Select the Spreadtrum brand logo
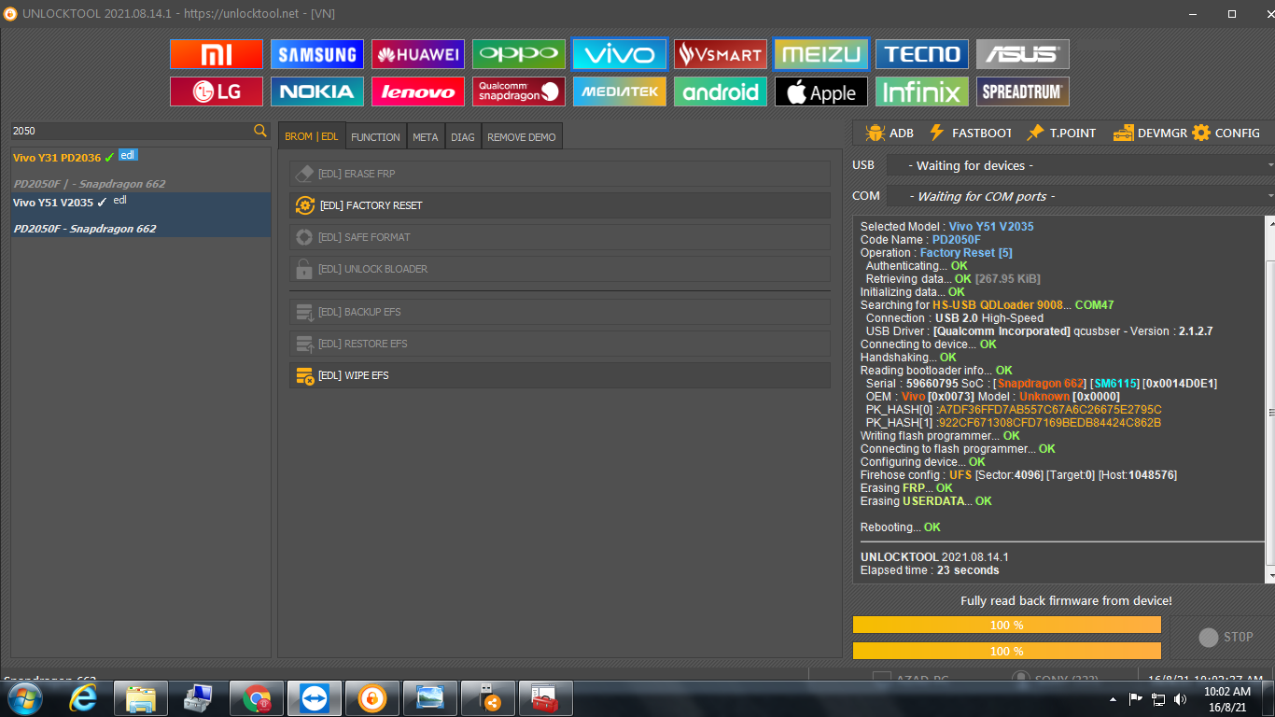 pyautogui.click(x=1023, y=91)
